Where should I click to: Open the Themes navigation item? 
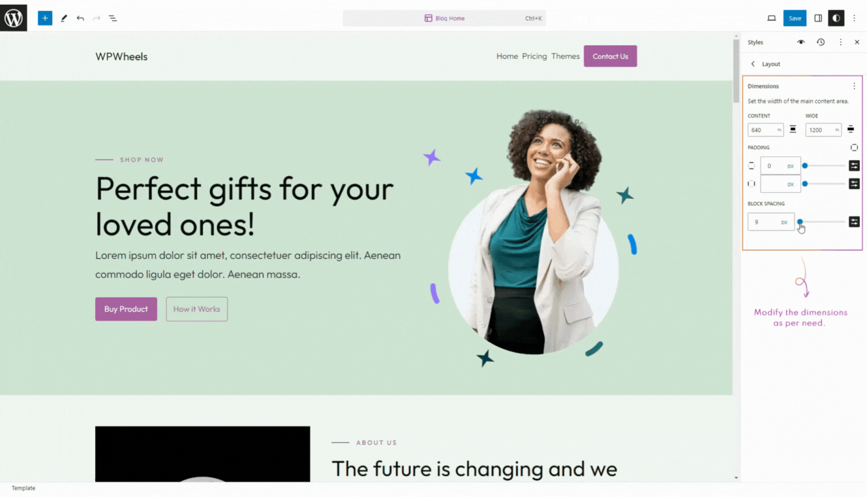(x=565, y=56)
